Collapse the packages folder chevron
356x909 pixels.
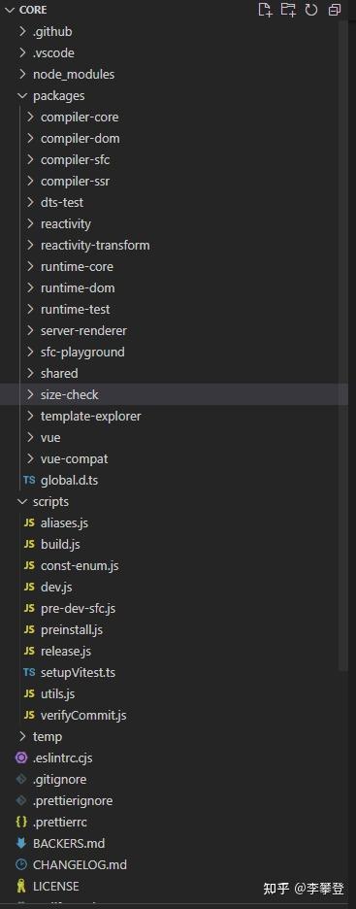(x=22, y=95)
